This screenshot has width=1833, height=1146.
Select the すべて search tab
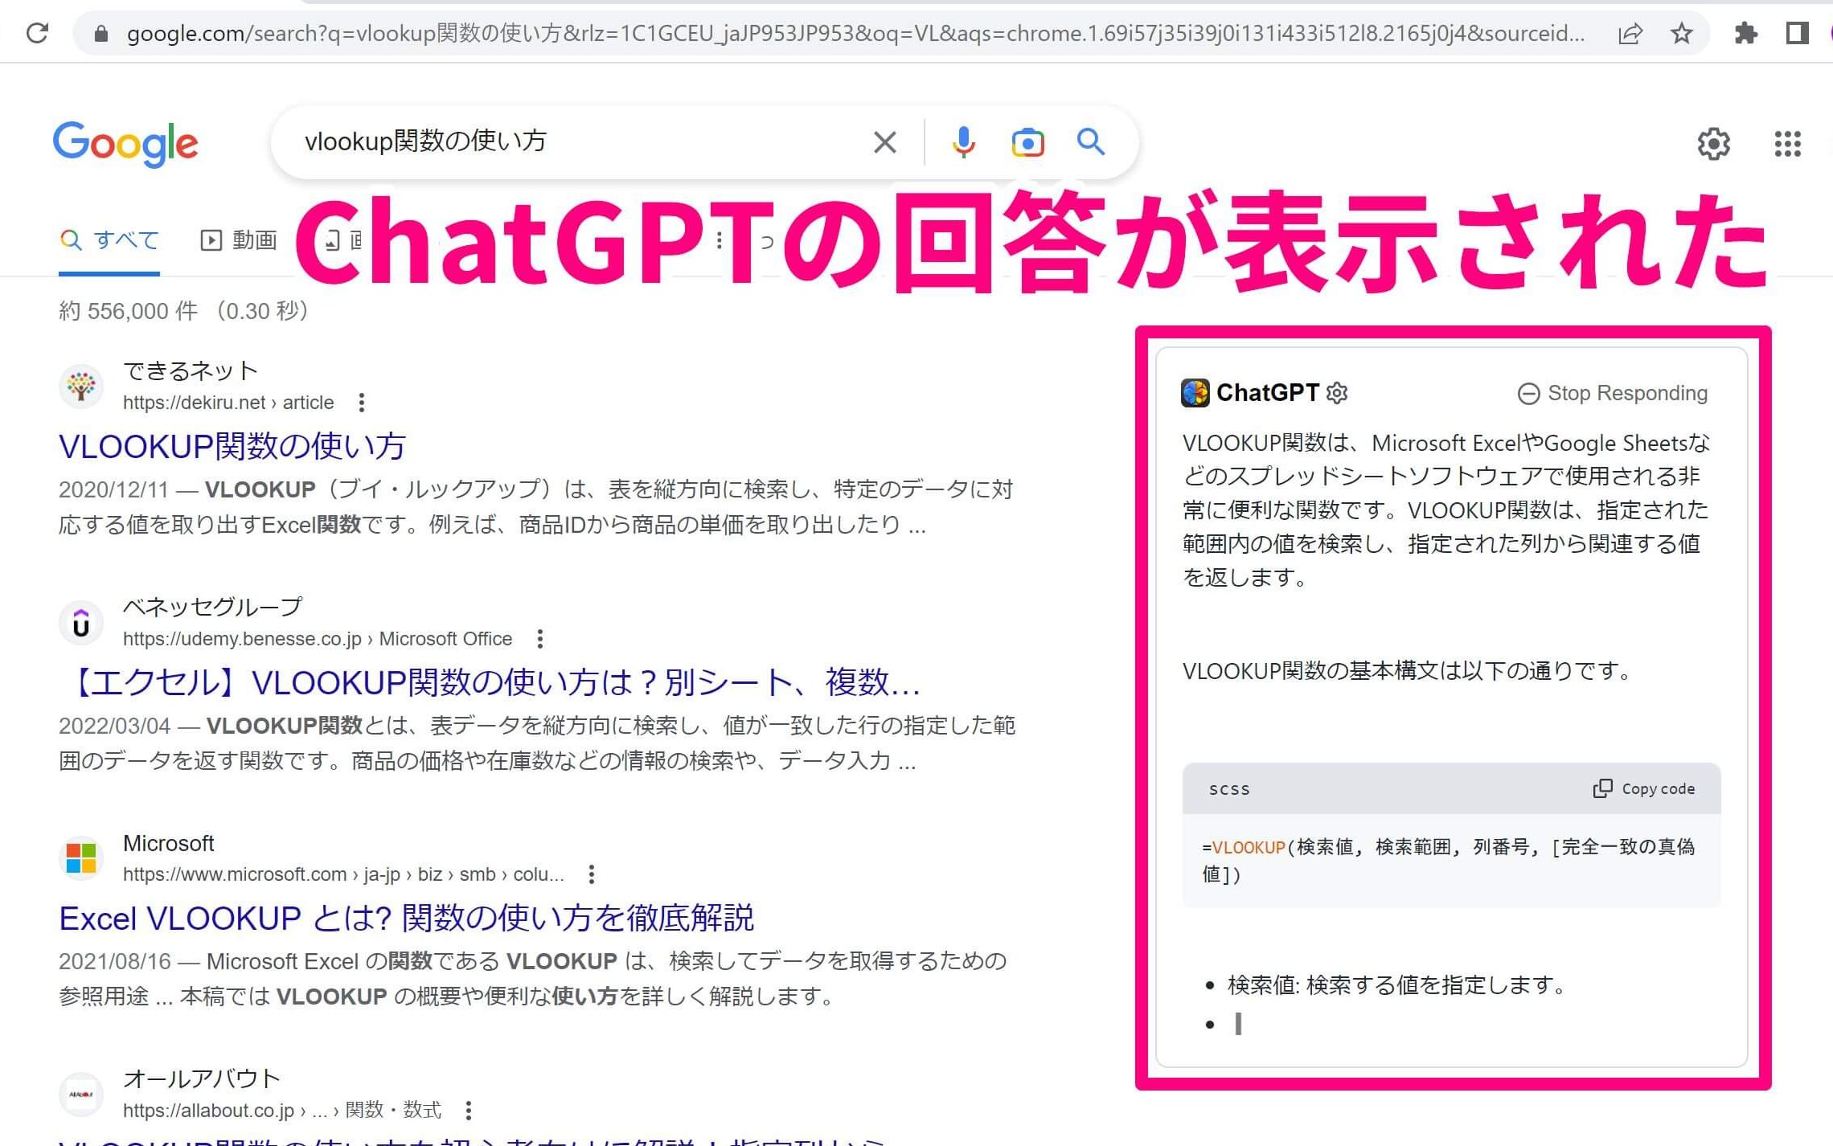(x=109, y=240)
